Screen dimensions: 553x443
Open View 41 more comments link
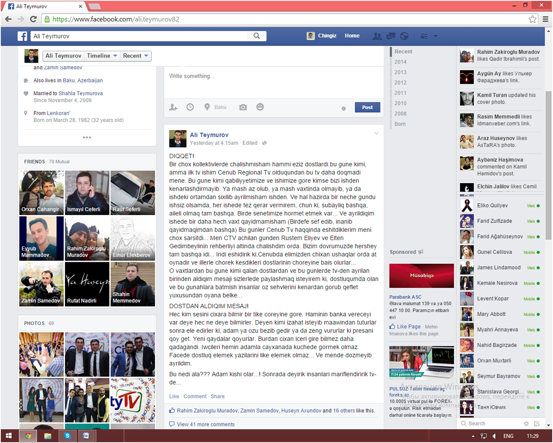(x=206, y=424)
